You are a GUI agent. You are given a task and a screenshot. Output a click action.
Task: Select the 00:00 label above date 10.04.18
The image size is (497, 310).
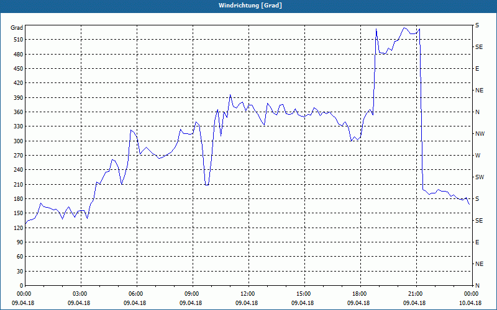(472, 294)
